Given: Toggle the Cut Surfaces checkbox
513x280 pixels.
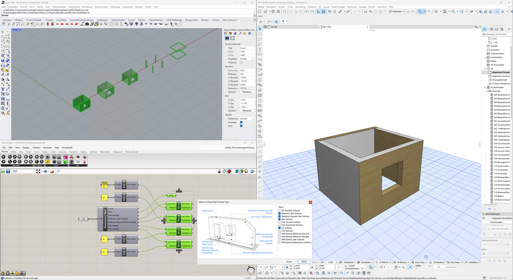Looking at the screenshot, I should (x=280, y=228).
